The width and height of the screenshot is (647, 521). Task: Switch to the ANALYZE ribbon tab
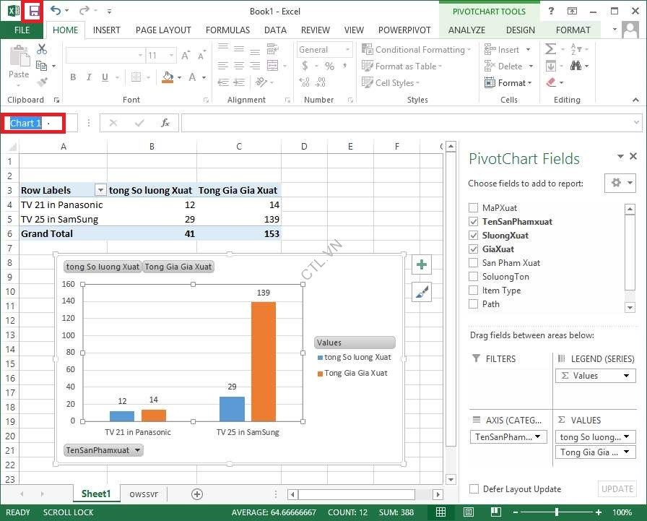466,30
